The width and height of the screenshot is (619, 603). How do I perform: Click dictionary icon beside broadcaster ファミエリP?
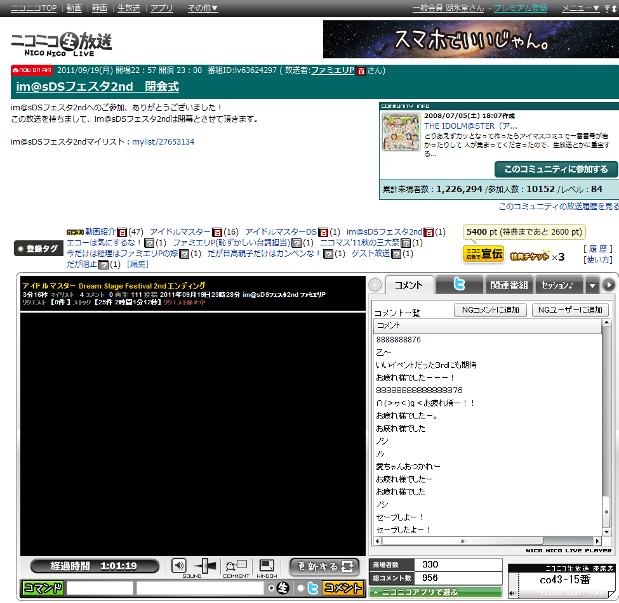361,70
